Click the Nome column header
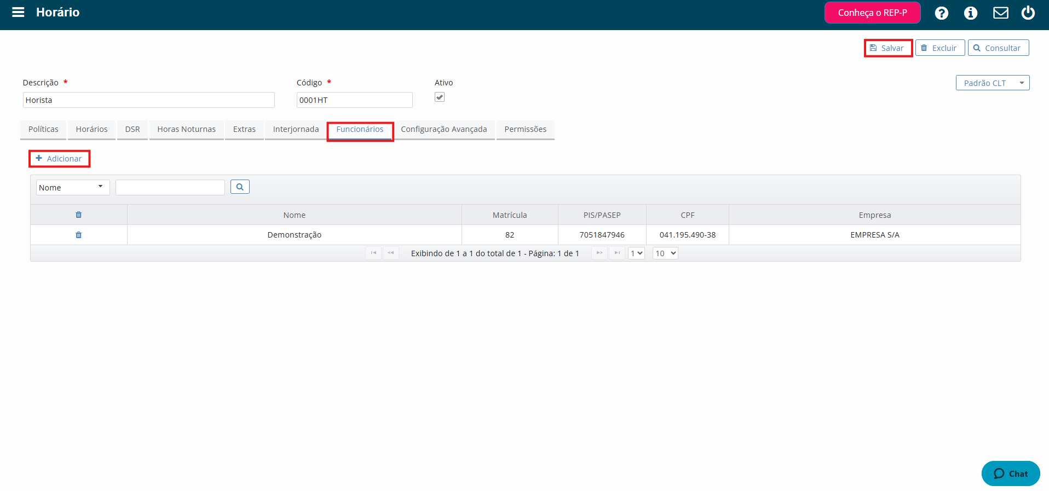Viewport: 1049px width, 491px height. 295,215
